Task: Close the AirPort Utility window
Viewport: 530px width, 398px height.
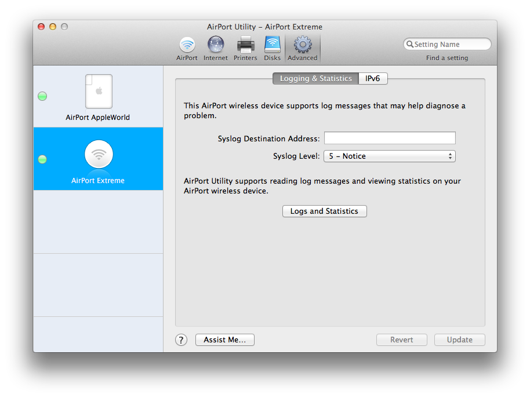Action: coord(41,27)
